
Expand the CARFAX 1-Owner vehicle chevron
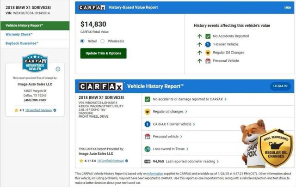pyautogui.click(x=194, y=124)
